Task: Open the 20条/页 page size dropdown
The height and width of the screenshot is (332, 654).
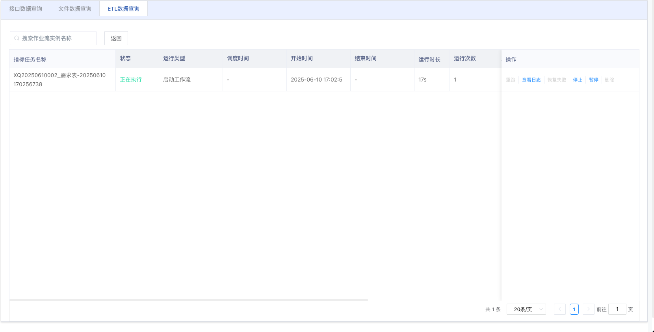Action: pyautogui.click(x=526, y=309)
